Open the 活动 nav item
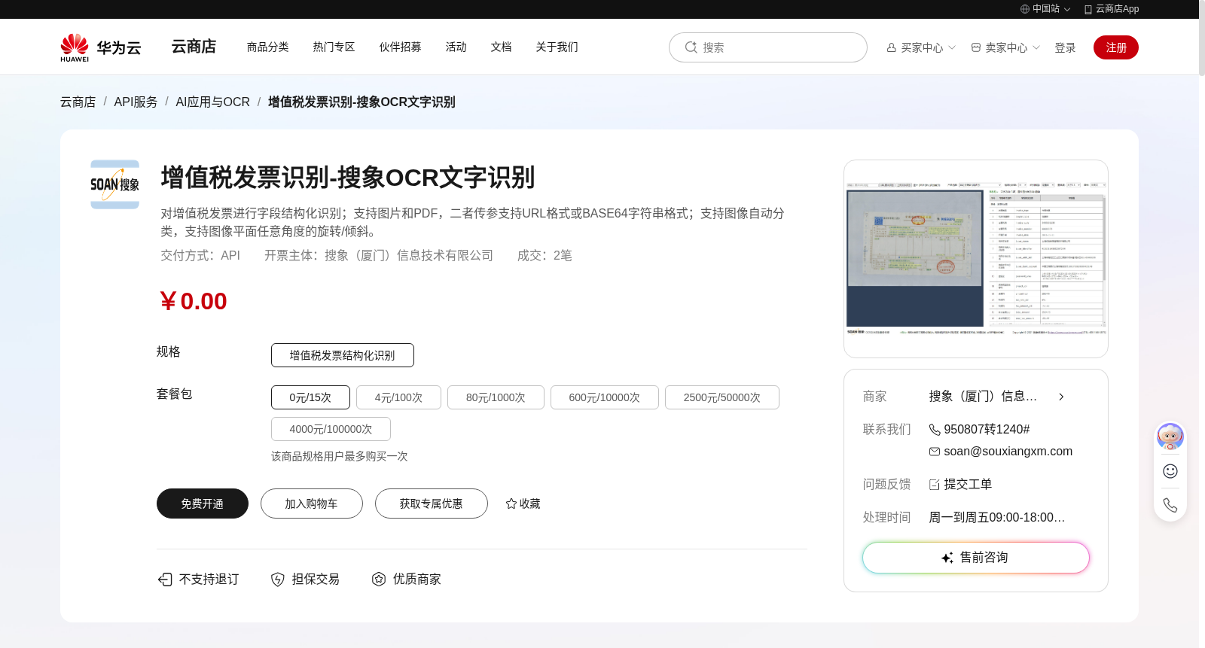Image resolution: width=1205 pixels, height=648 pixels. 456,47
